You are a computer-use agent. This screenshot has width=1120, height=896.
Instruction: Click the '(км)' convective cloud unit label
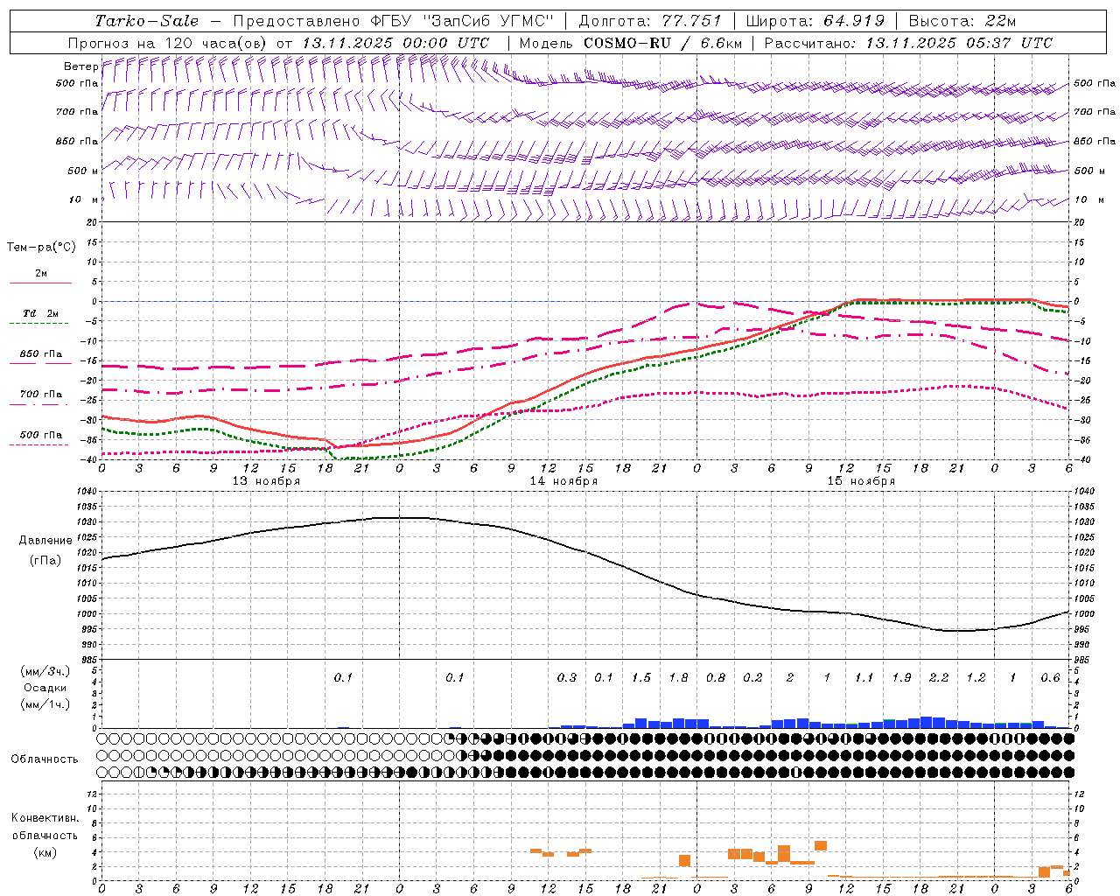coord(45,851)
